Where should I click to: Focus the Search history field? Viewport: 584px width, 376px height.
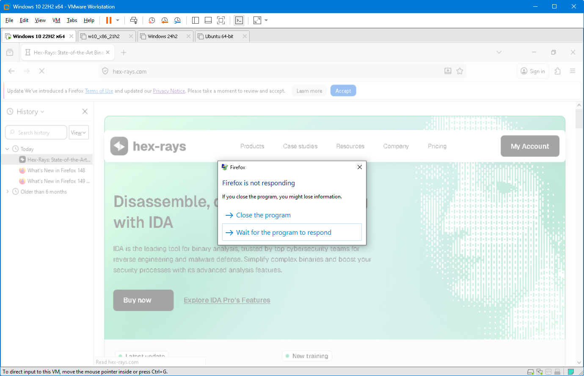36,132
